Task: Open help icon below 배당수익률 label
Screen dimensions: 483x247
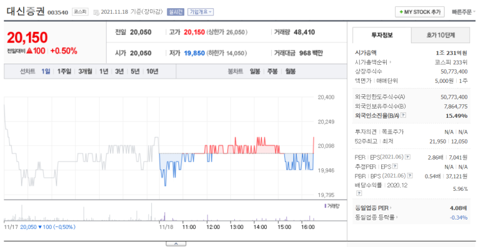Action: 359,193
